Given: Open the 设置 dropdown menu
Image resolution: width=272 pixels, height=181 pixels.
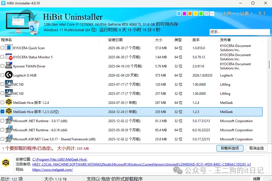Looking at the screenshot, I should tap(246, 13).
